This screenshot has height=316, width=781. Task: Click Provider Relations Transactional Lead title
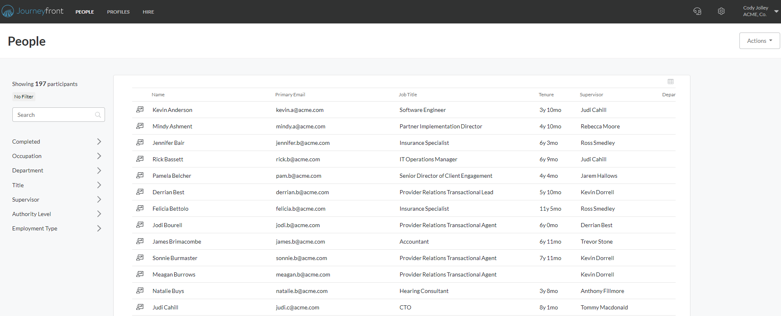446,192
